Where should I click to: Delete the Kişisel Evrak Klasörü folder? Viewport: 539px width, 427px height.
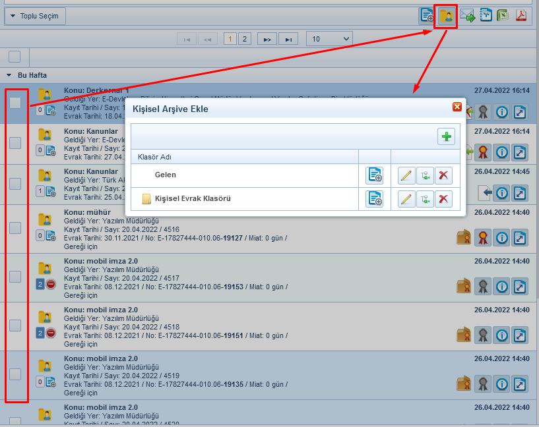(x=443, y=199)
